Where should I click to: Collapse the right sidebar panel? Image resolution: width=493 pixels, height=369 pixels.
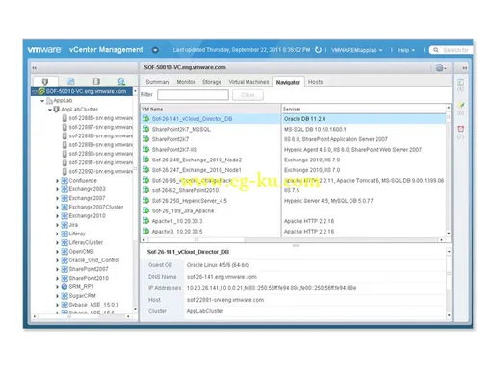464,68
